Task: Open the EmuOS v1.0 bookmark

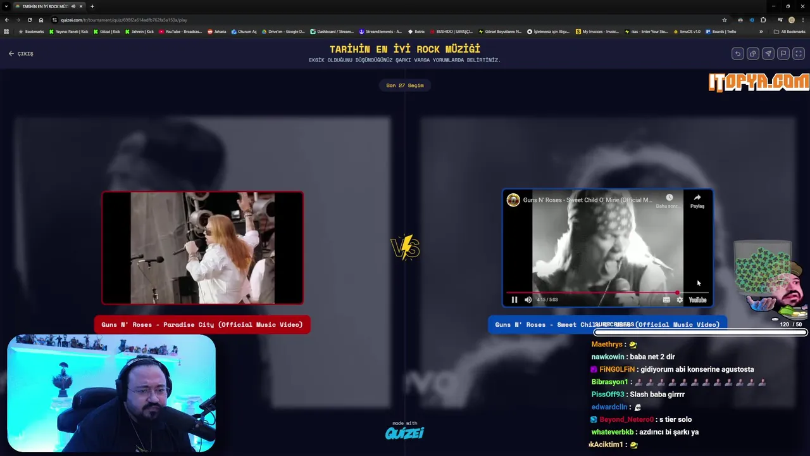Action: [687, 32]
